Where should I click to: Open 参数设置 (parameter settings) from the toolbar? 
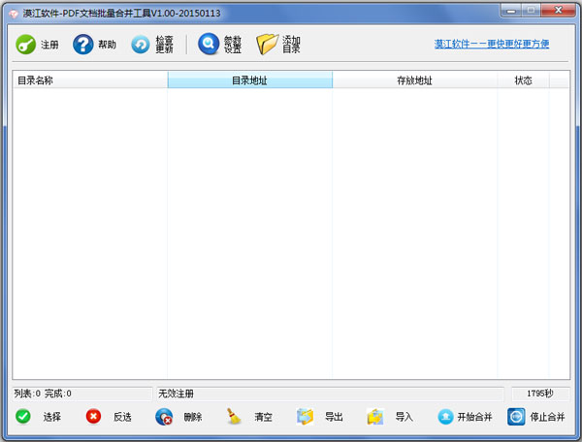click(209, 45)
